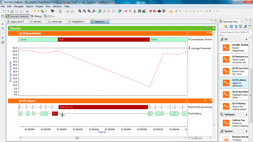Screen dimensions: 253x142
Task: Switch to the Debug perspective
Action: coord(36,16)
